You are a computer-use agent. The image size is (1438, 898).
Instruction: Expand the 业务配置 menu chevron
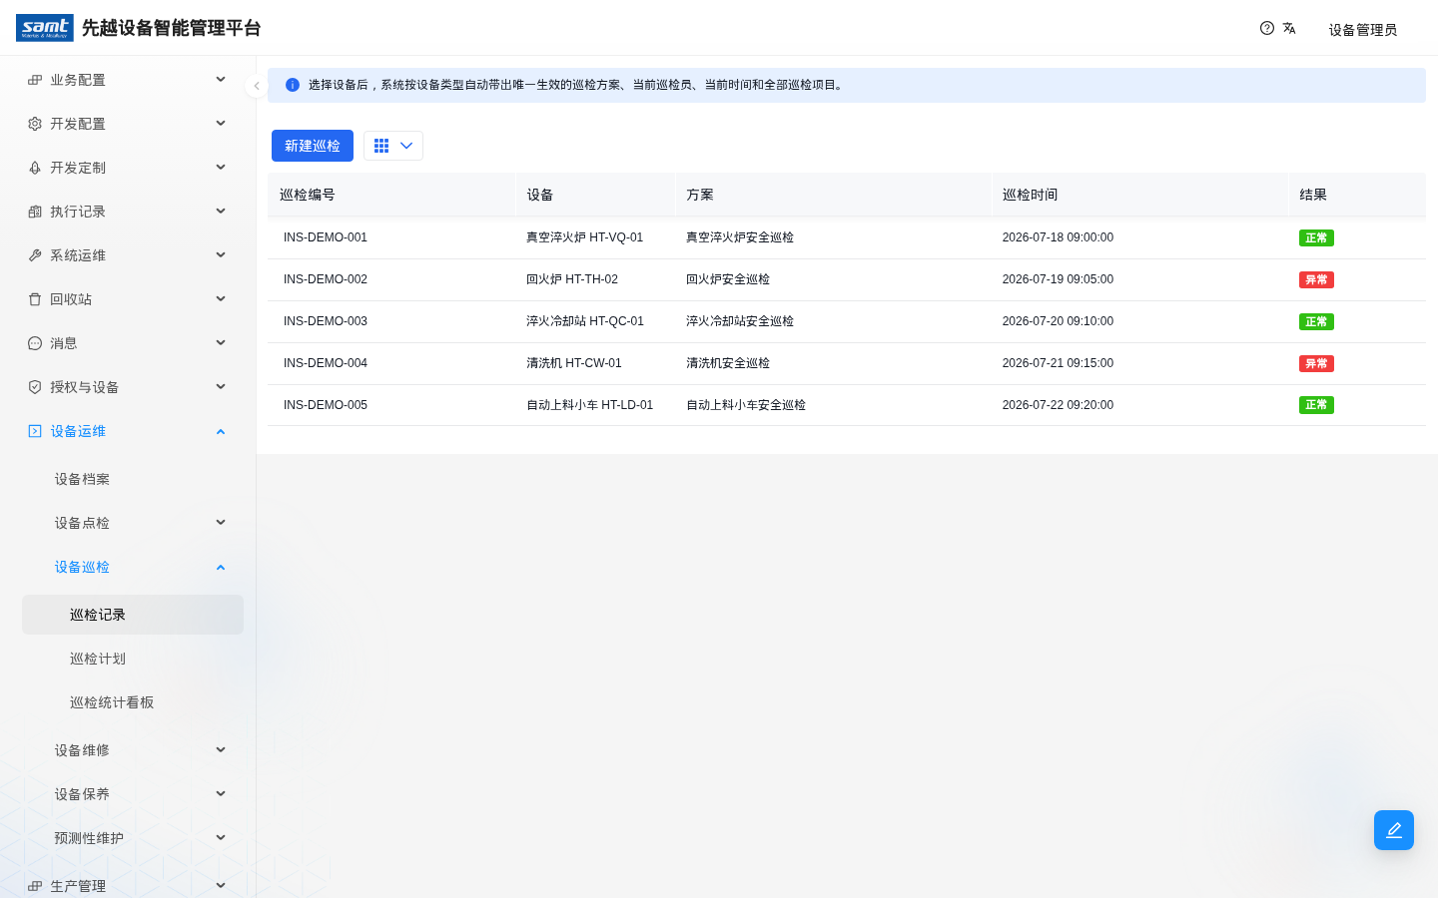(x=221, y=80)
